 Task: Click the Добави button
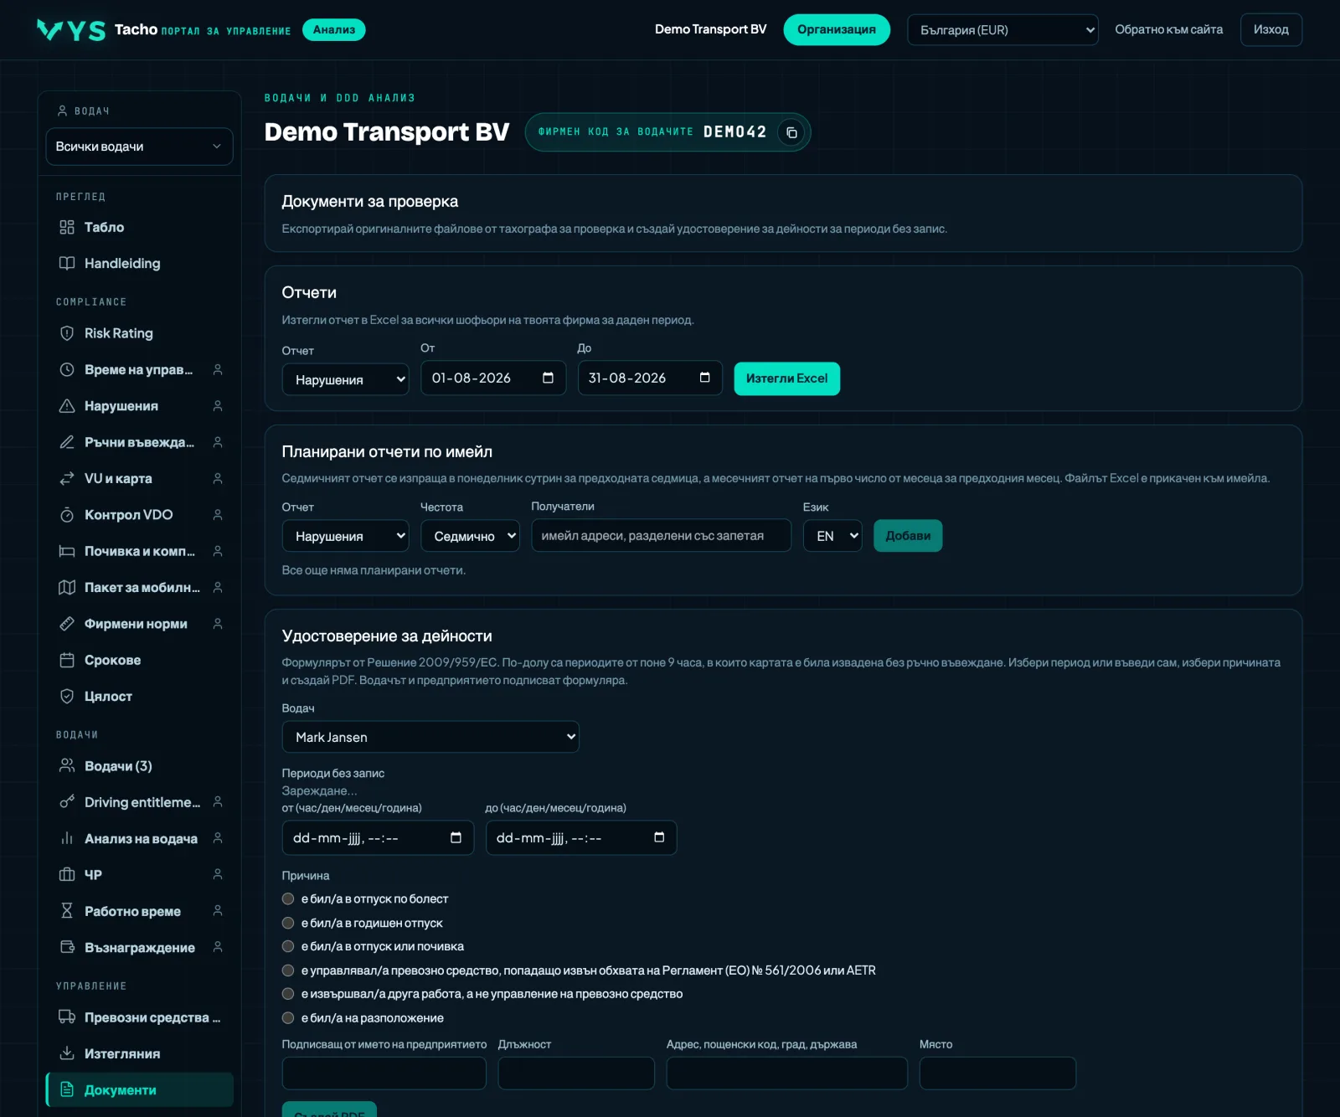(x=908, y=536)
